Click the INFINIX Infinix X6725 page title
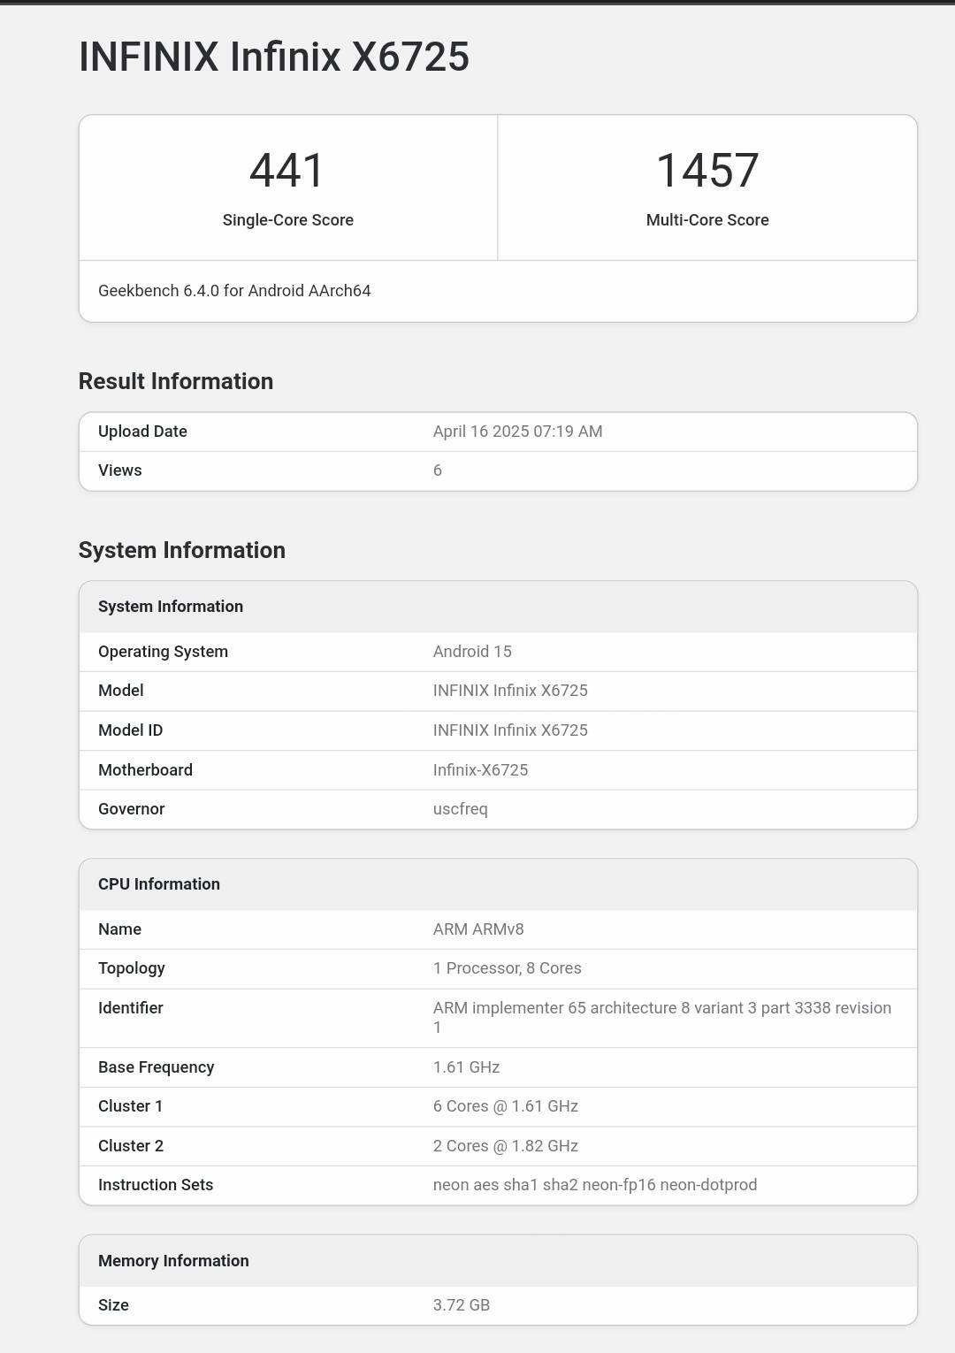This screenshot has height=1353, width=955. click(x=274, y=57)
